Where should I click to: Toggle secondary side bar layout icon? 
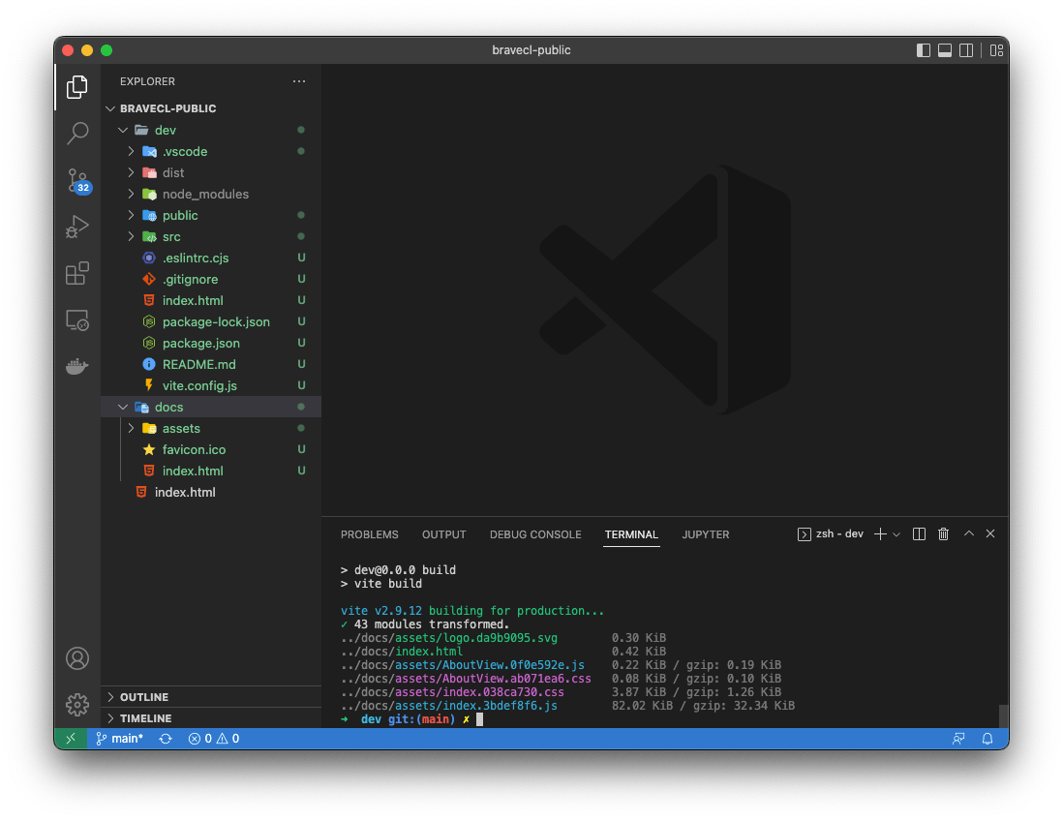[x=966, y=50]
